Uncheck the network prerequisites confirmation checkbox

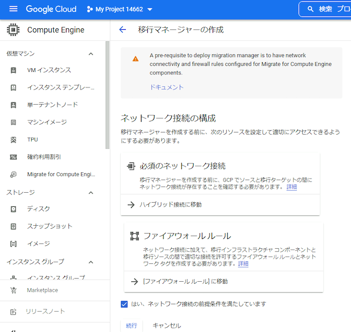click(x=124, y=304)
